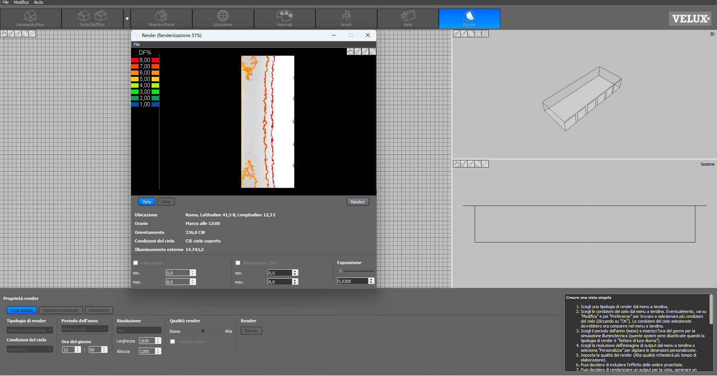Select the Arredi chair icon
The height and width of the screenshot is (376, 717).
346,16
